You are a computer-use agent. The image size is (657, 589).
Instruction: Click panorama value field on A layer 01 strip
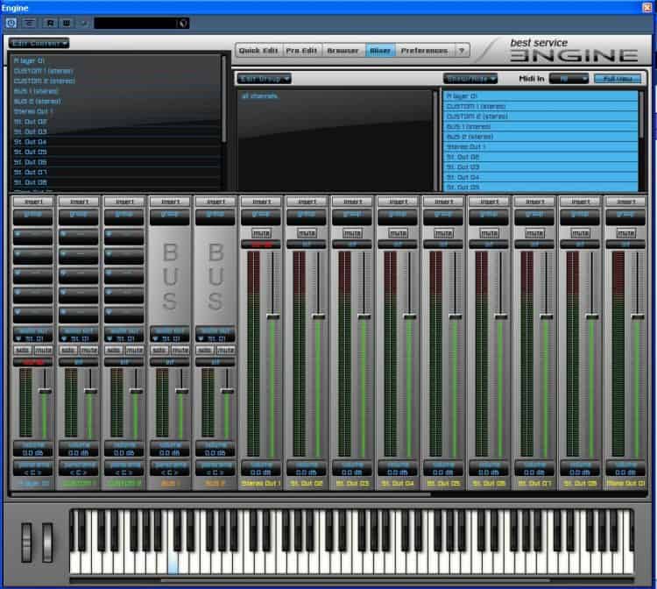33,472
